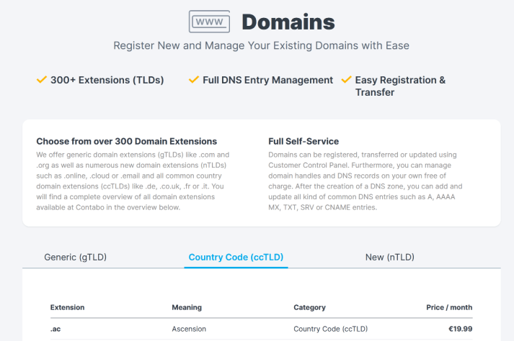514x341 pixels.
Task: Switch to the Generic (gTLD) tab
Action: pos(80,257)
